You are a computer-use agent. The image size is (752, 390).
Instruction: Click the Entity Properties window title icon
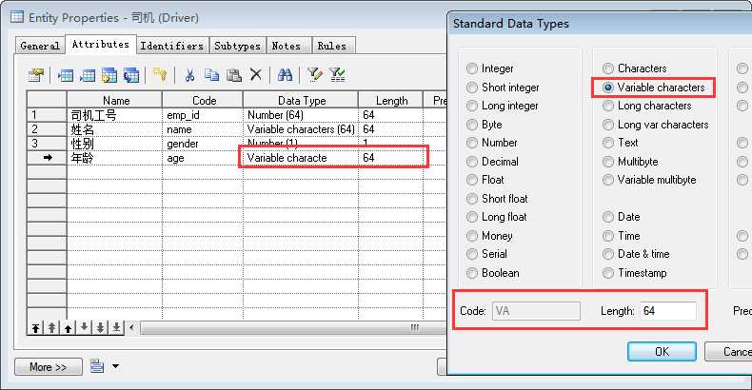(x=17, y=17)
